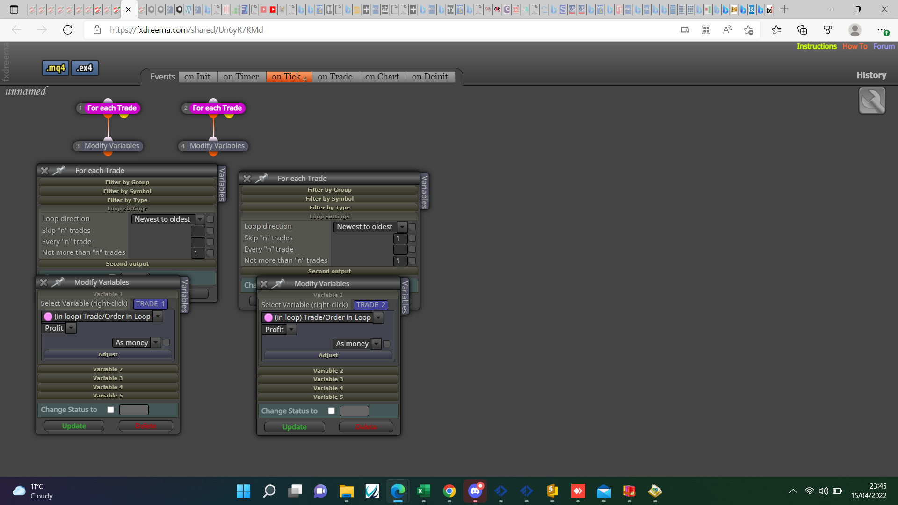Close the right For each Trade panel

(247, 179)
